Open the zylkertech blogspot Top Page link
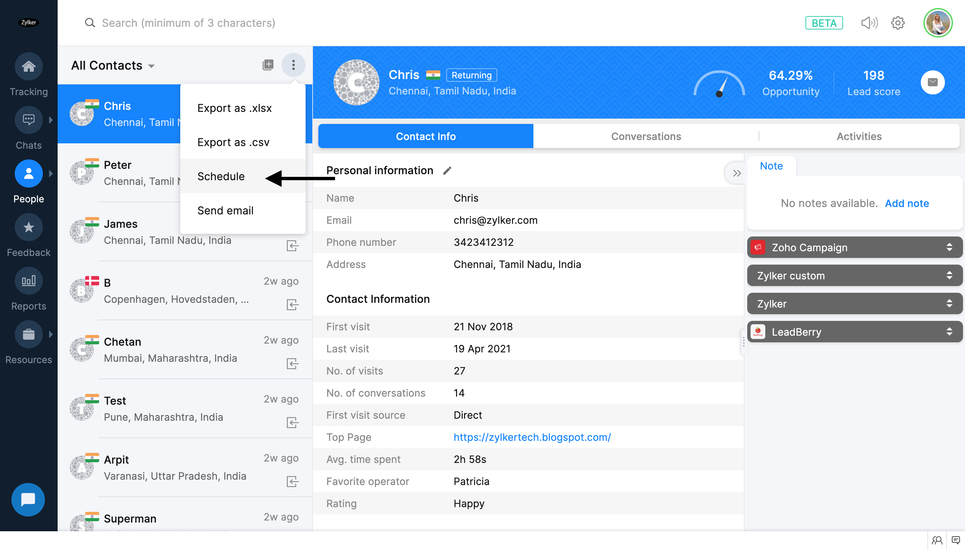The width and height of the screenshot is (965, 550). 532,437
